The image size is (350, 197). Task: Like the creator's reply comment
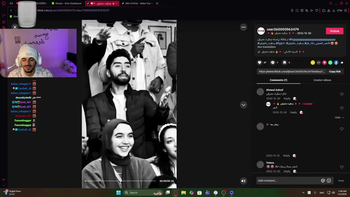point(342,108)
